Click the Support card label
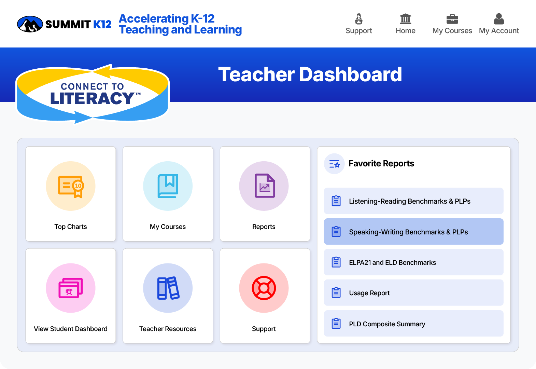Image resolution: width=536 pixels, height=369 pixels. pos(264,329)
